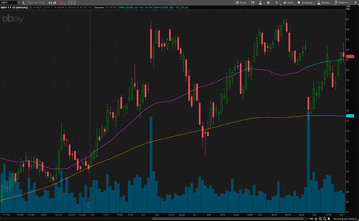
Task: Open the Studies dropdown menu
Action: point(324,2)
